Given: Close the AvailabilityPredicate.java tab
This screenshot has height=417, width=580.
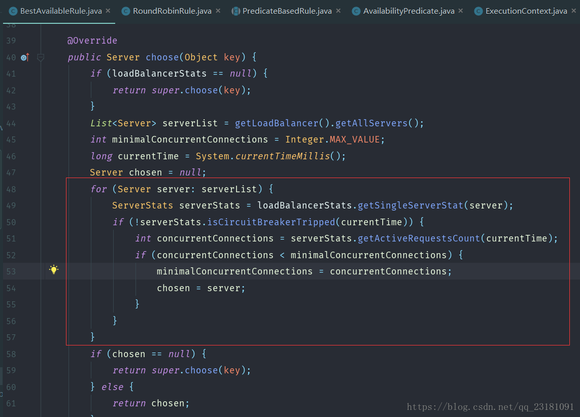Looking at the screenshot, I should point(461,11).
